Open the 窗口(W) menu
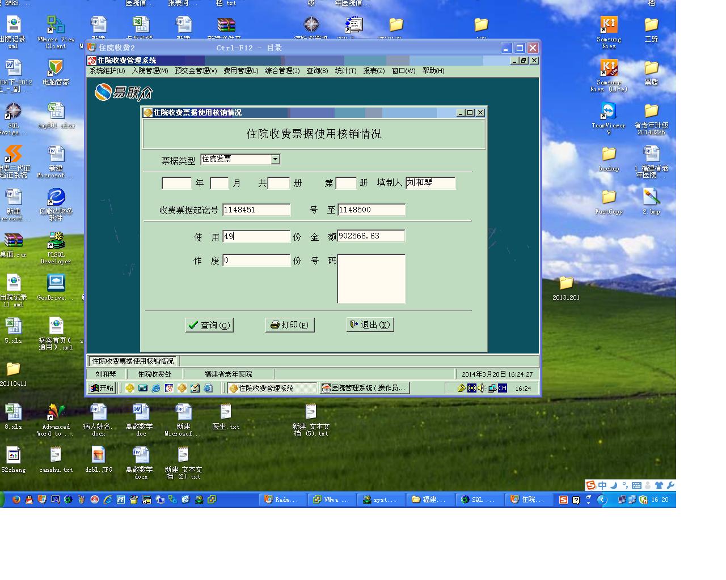 pyautogui.click(x=403, y=71)
